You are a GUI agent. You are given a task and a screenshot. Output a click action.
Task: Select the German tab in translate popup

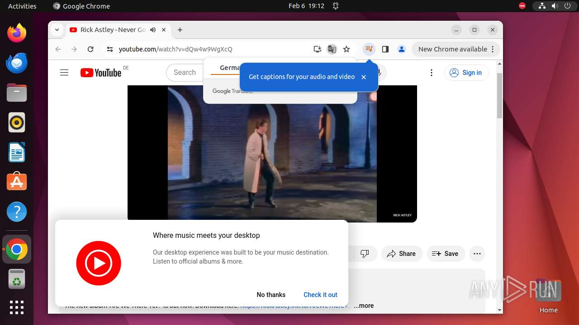tap(230, 68)
